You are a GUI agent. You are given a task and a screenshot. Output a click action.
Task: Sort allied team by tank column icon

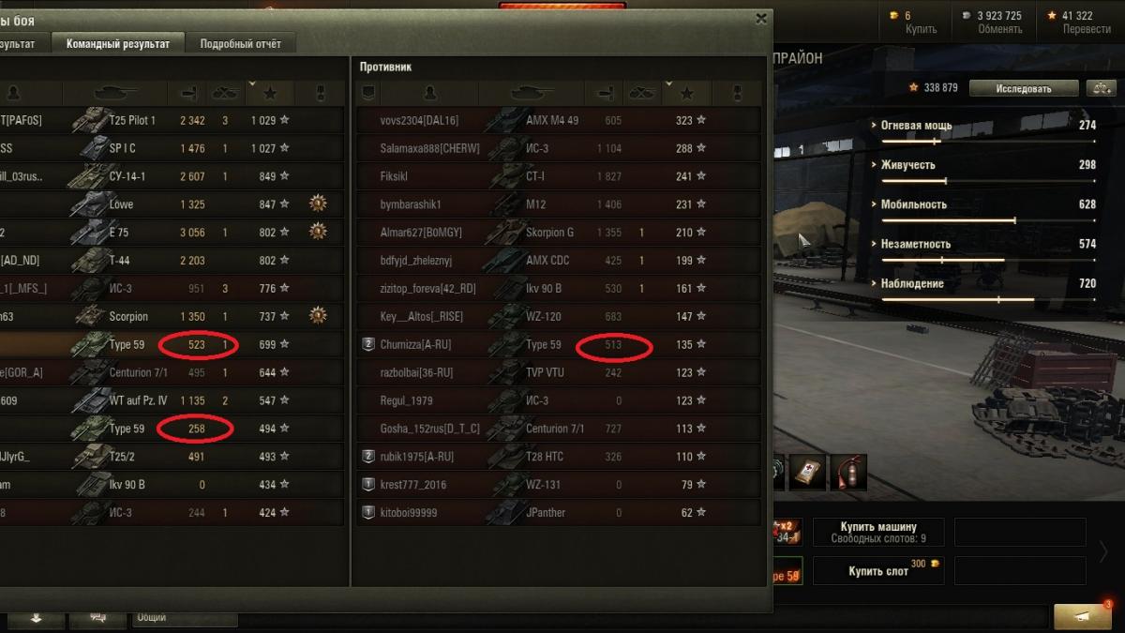pos(115,93)
